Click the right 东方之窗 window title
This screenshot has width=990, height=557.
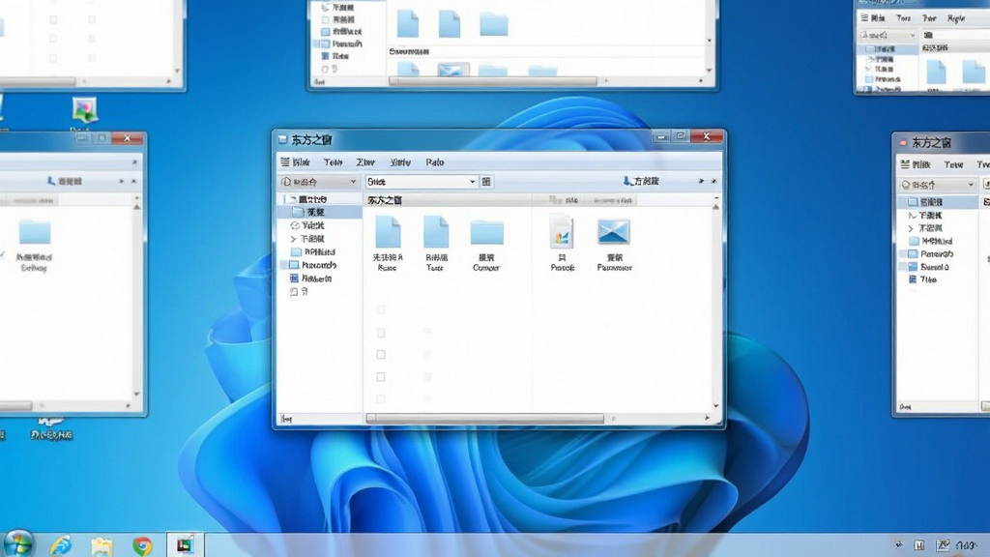pyautogui.click(x=931, y=143)
